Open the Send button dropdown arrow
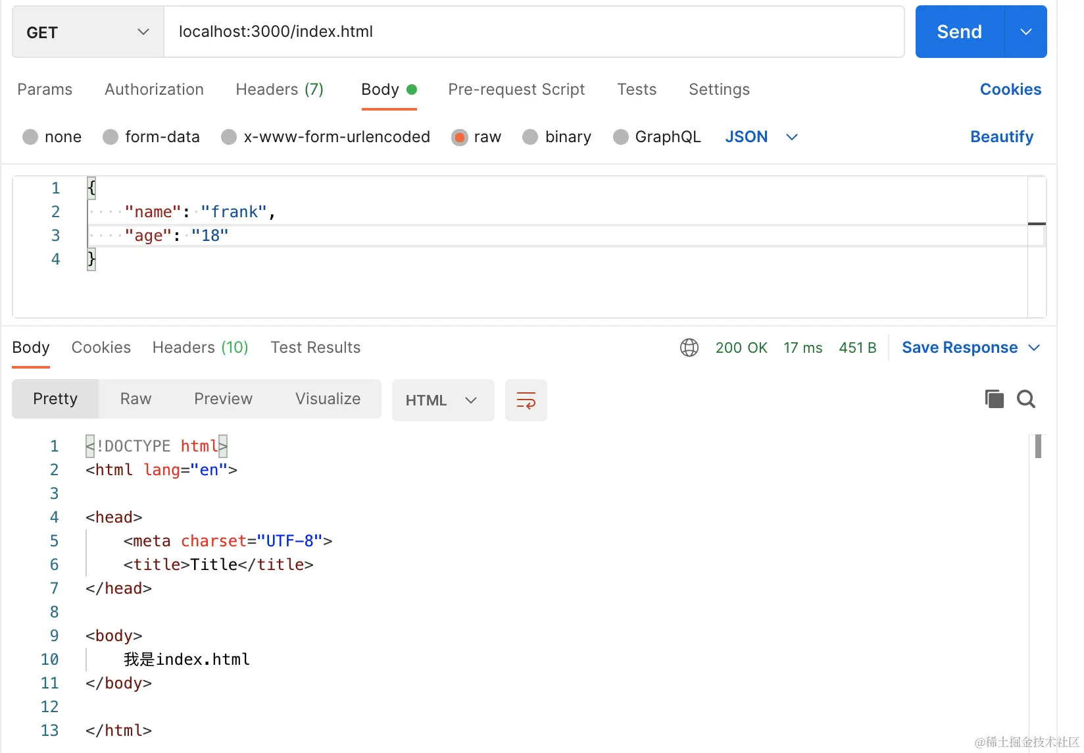This screenshot has width=1084, height=753. tap(1026, 32)
